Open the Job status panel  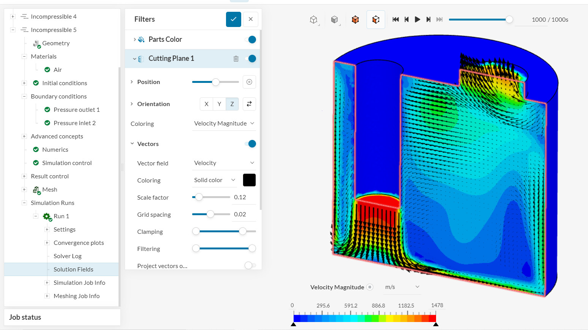pos(62,317)
